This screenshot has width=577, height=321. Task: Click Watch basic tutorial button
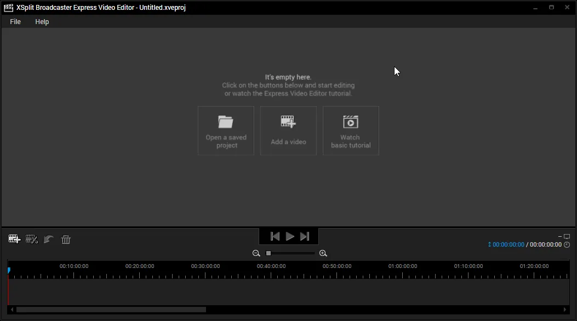point(351,131)
